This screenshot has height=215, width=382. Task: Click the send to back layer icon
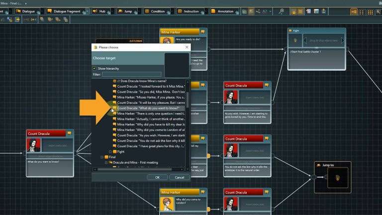pyautogui.click(x=66, y=19)
